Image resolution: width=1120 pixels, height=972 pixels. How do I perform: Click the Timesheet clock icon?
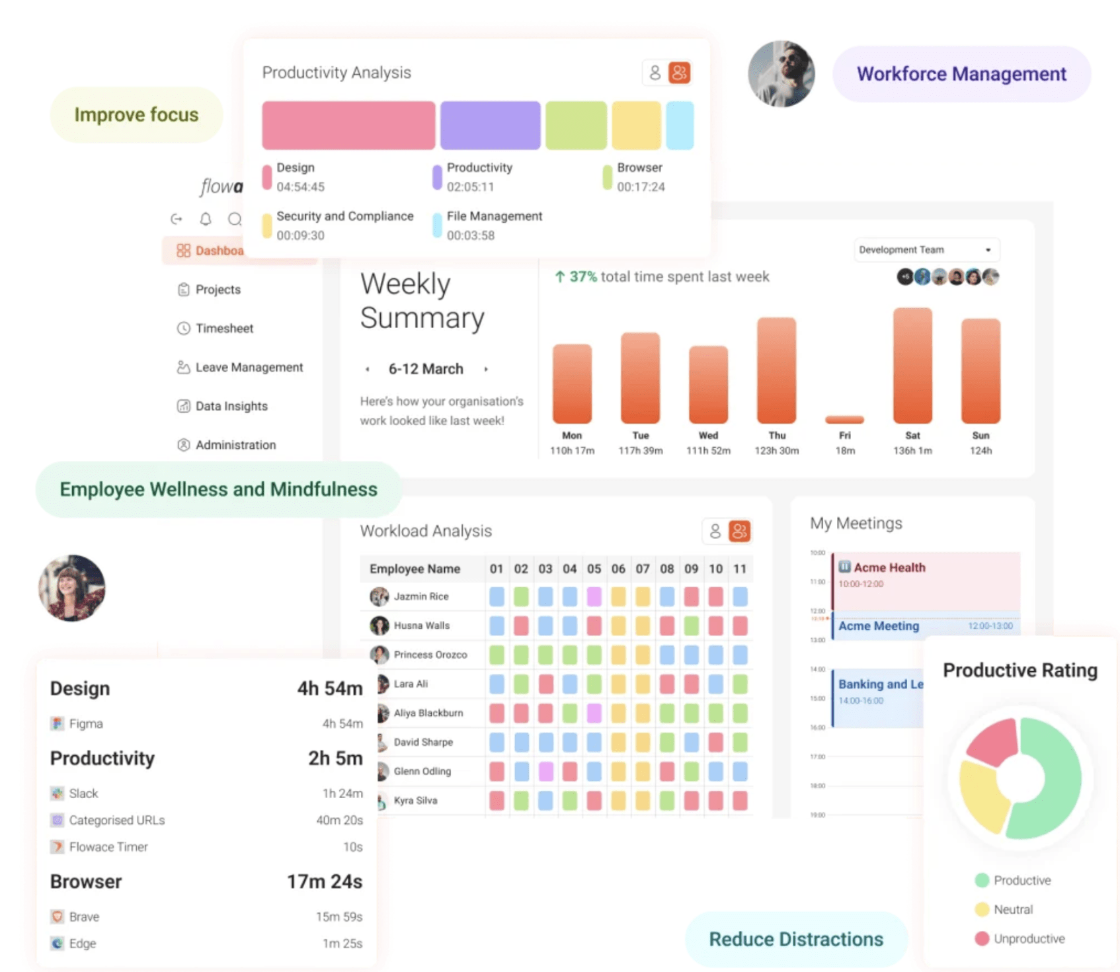183,328
